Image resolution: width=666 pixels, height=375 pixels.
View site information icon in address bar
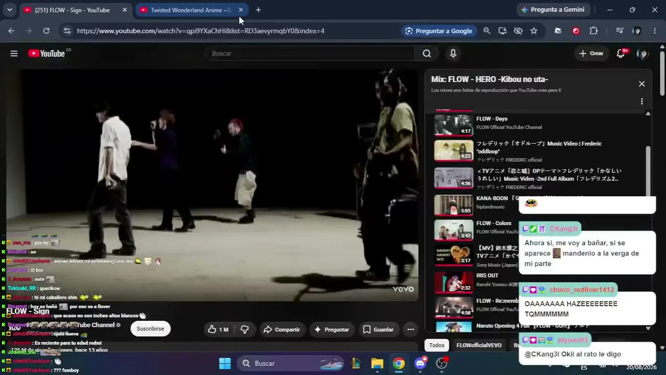[67, 31]
